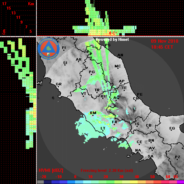The height and width of the screenshot is (184, 184).
Task: Click the blue 0 dBZ color swatch
Action: click(x=71, y=182)
